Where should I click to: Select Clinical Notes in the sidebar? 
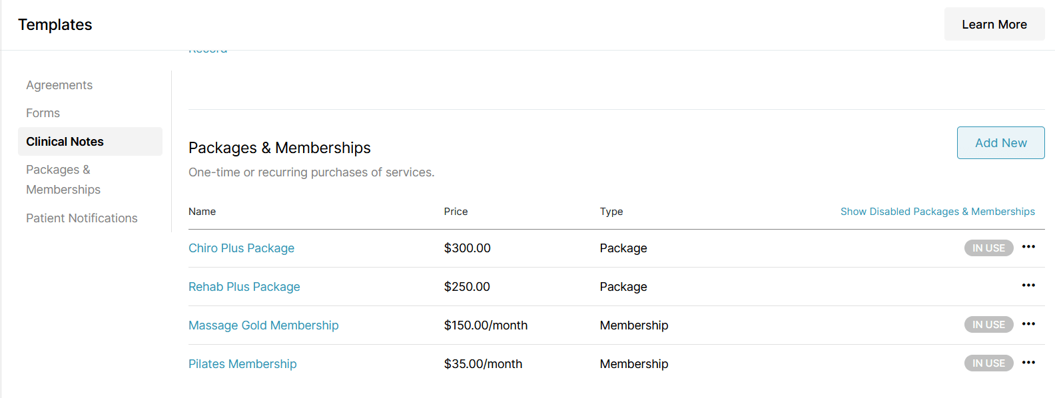click(65, 142)
